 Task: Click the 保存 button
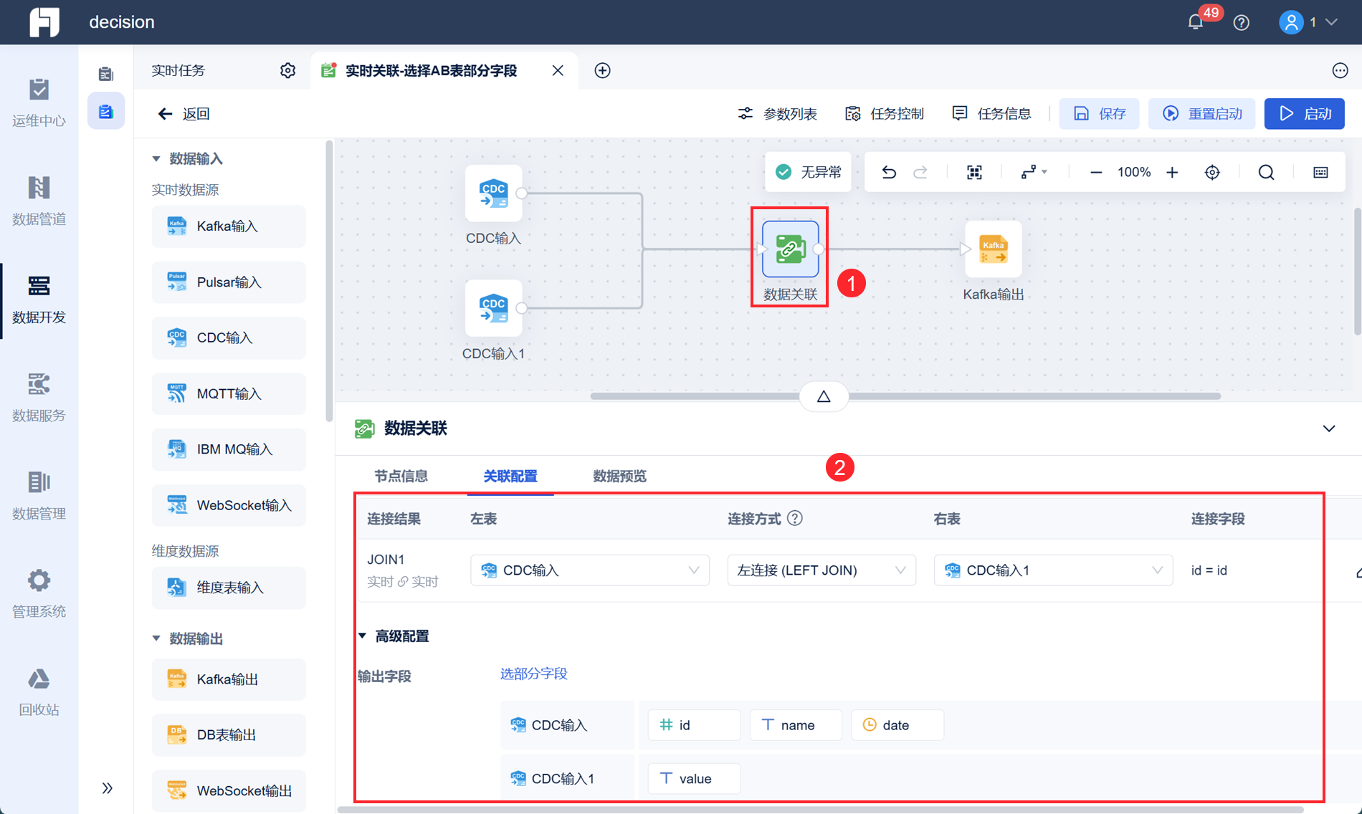(x=1100, y=114)
